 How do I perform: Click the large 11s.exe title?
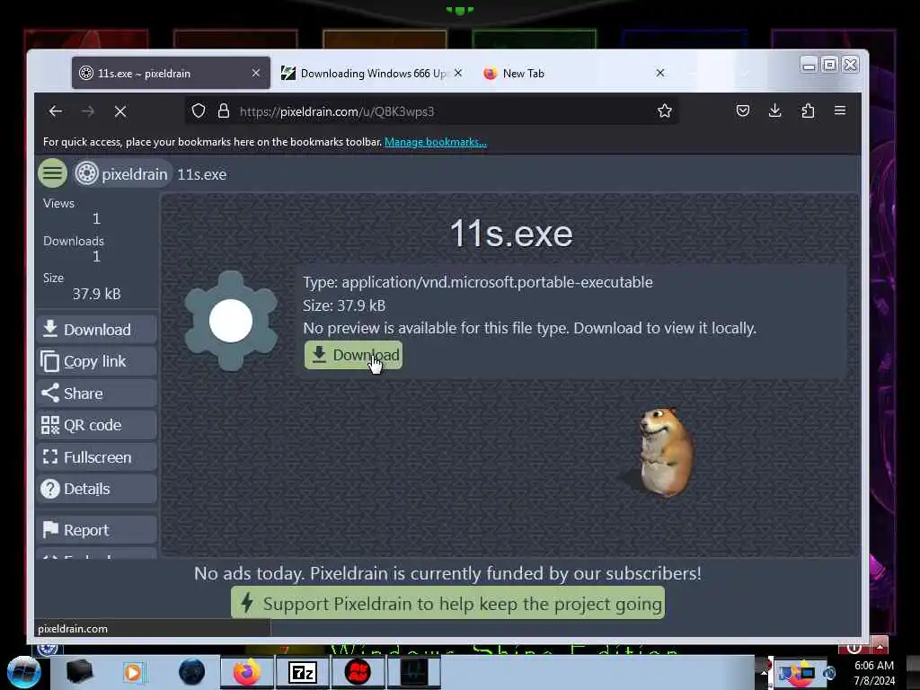tap(511, 234)
